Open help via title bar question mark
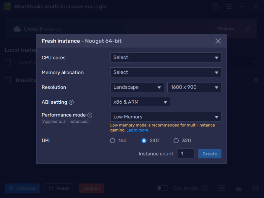 (x=215, y=7)
